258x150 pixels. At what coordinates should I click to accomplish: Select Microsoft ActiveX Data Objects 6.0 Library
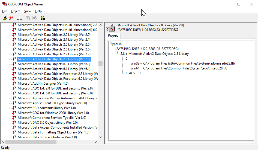coord(54,64)
